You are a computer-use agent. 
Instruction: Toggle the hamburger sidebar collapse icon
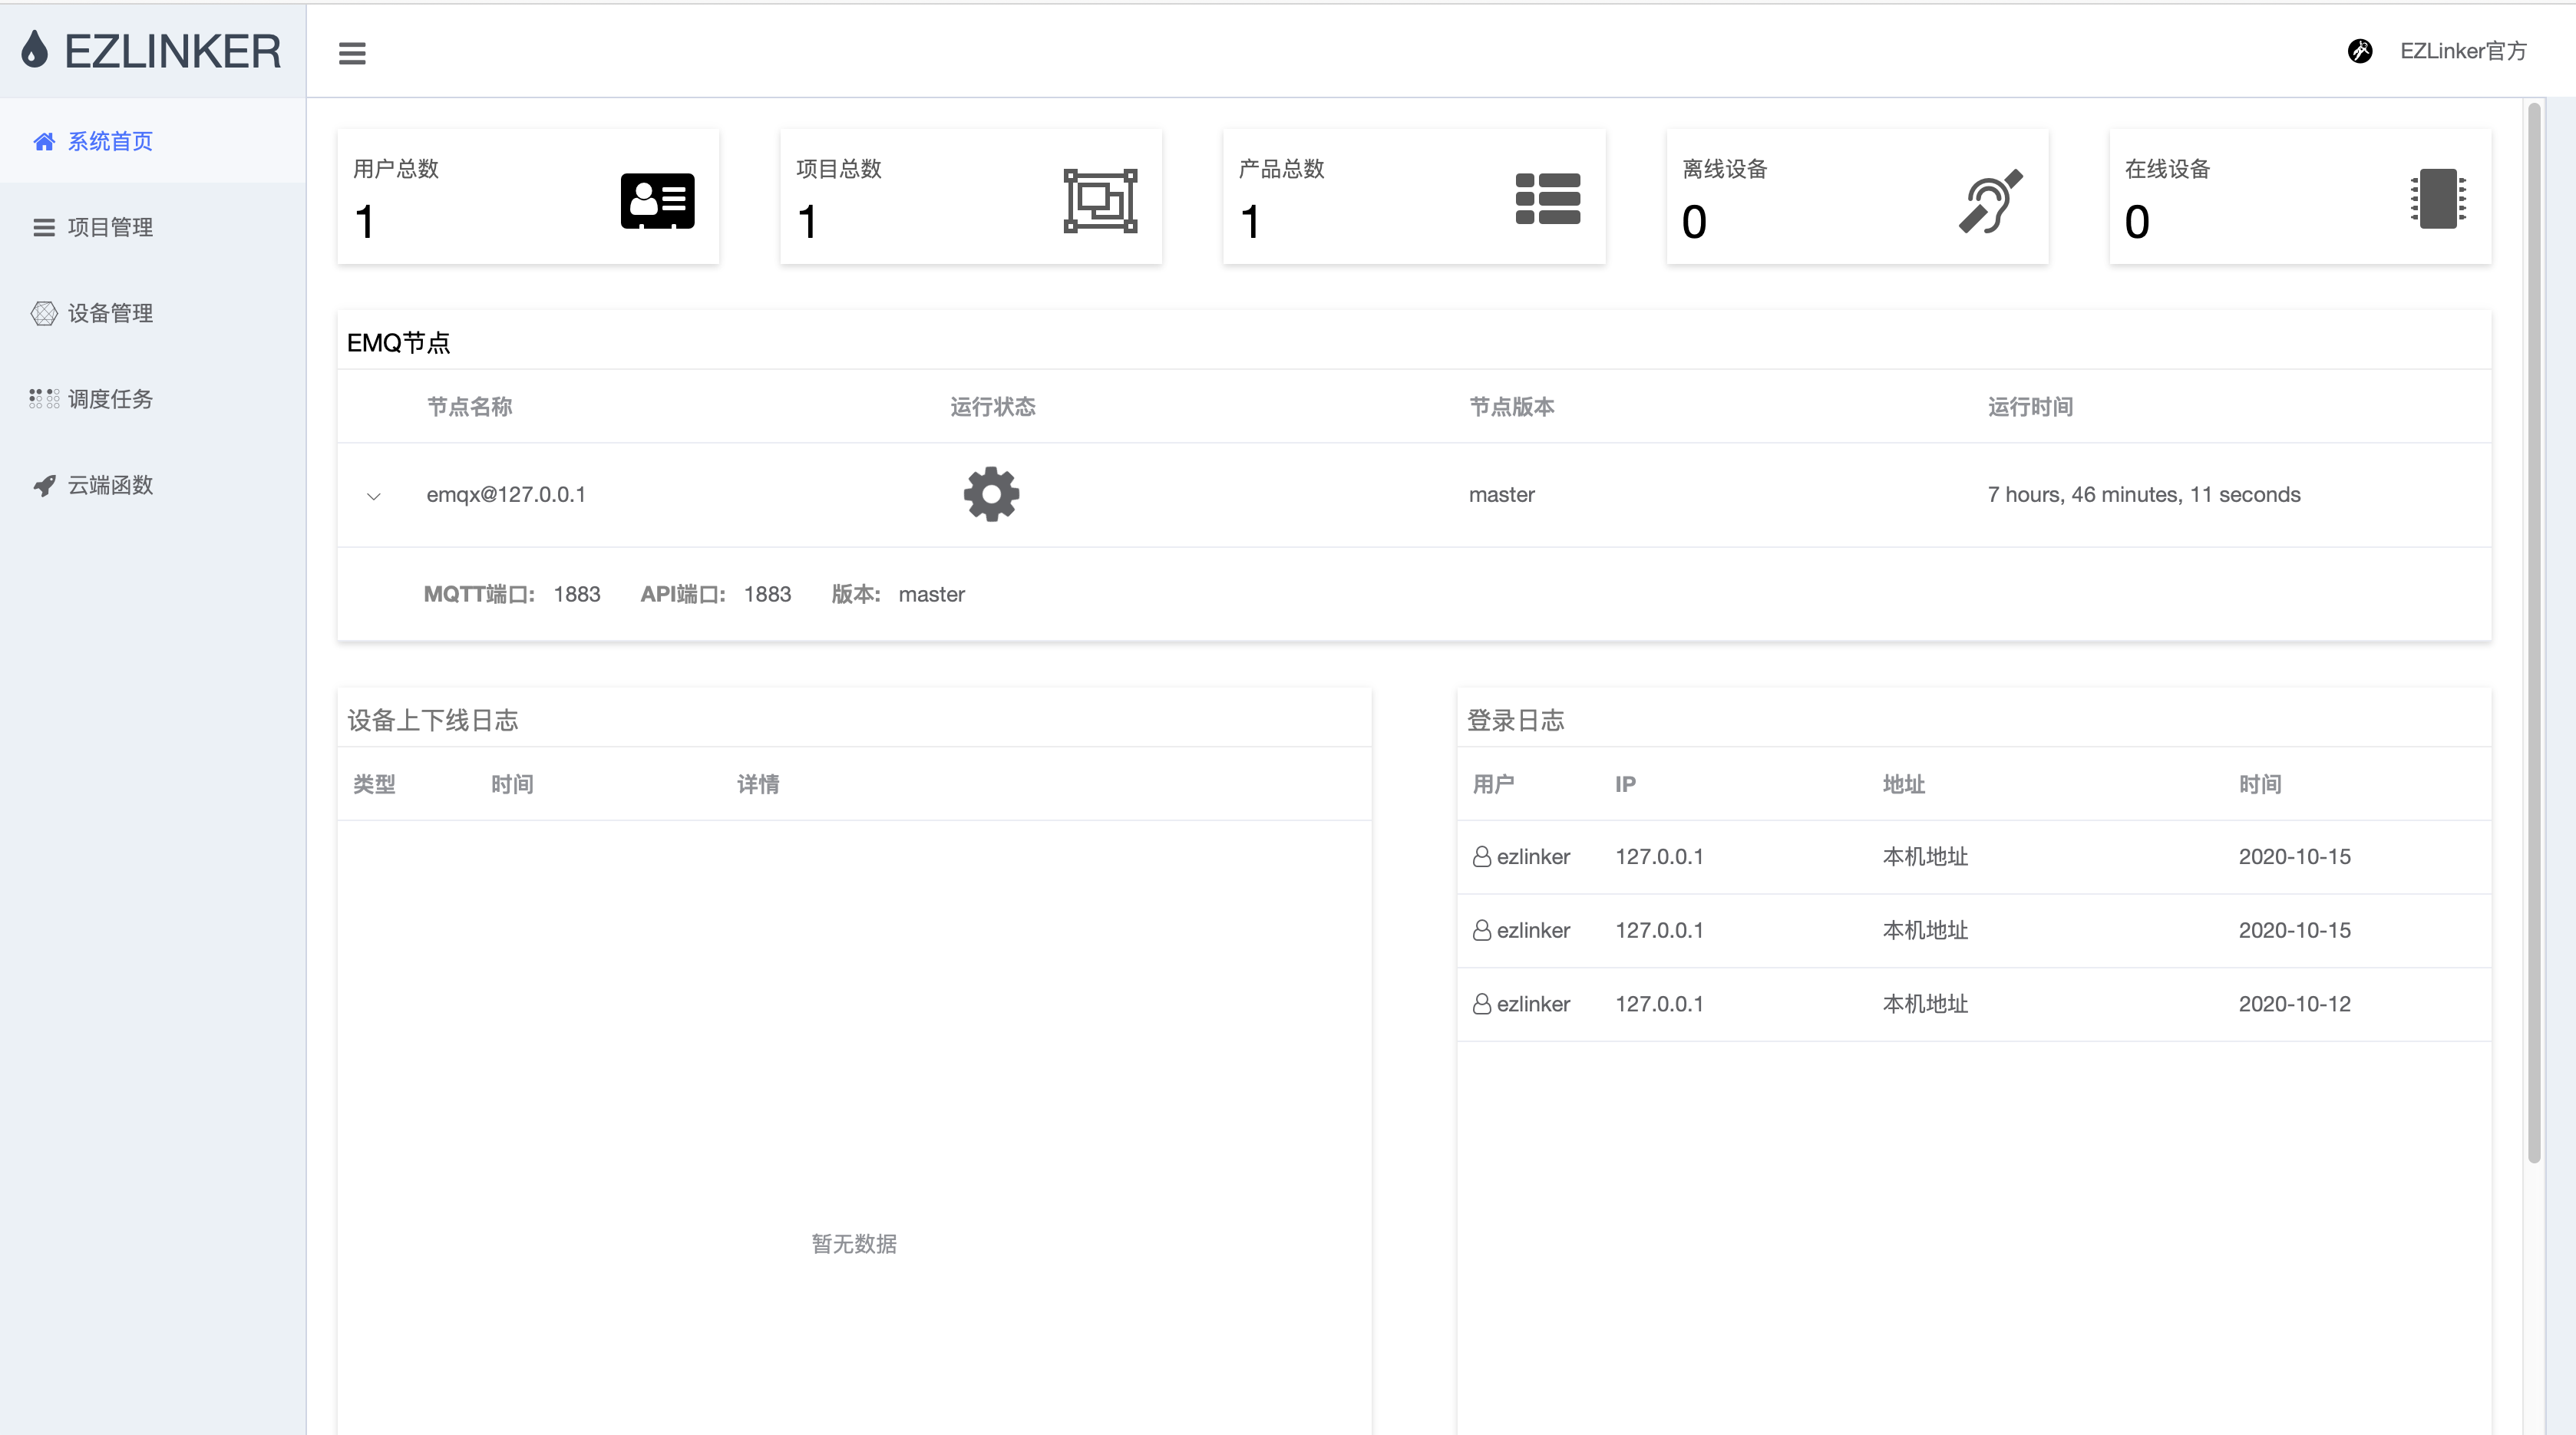[x=352, y=53]
